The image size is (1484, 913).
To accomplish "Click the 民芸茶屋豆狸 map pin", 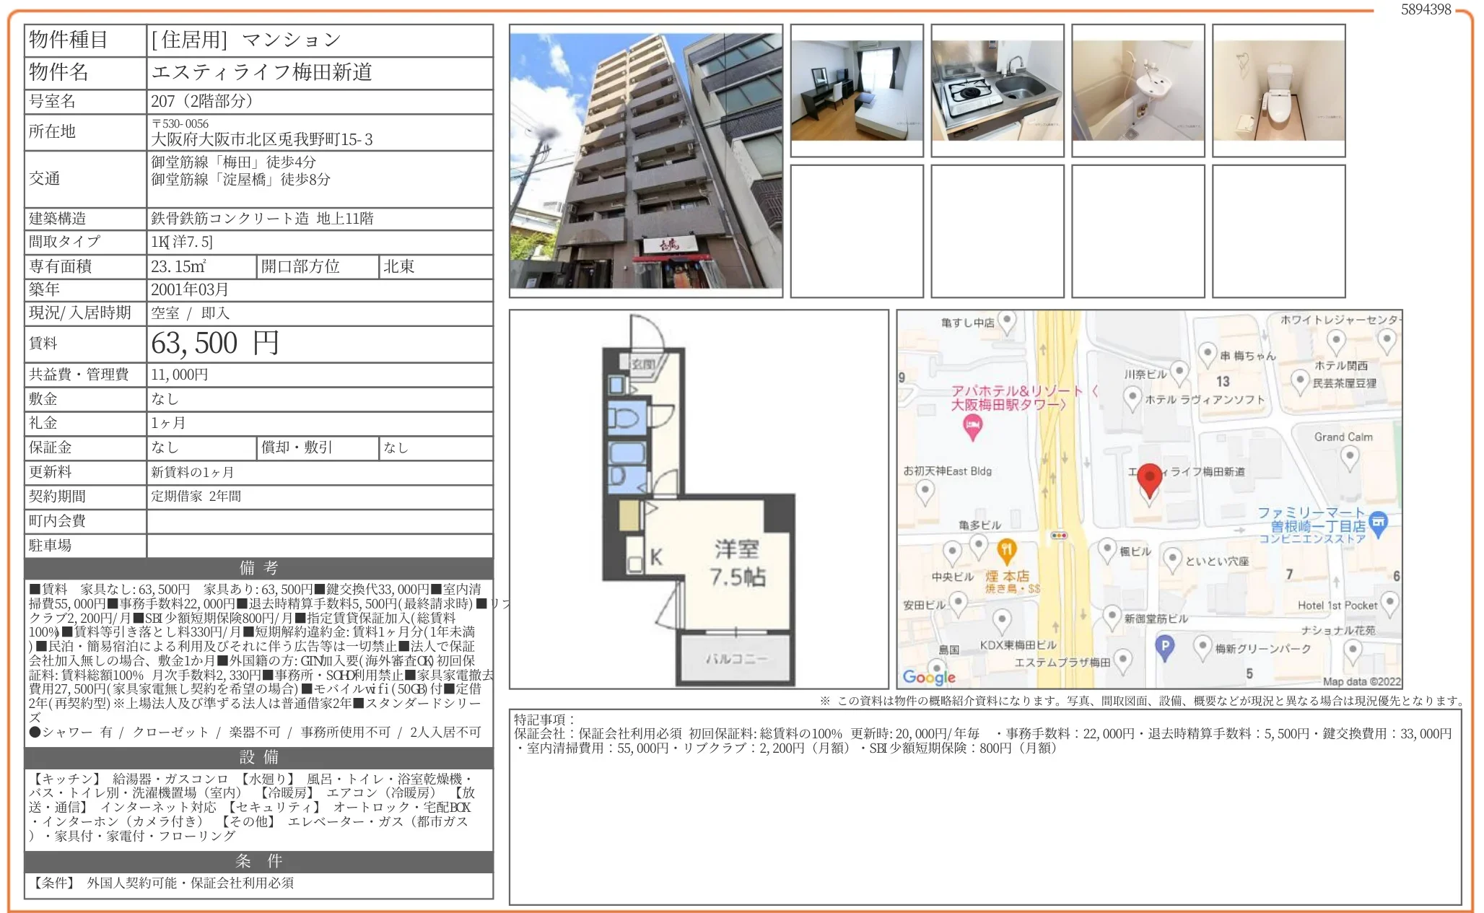I will (x=1300, y=382).
